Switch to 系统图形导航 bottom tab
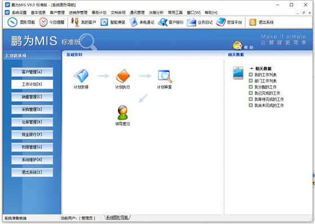This screenshot has height=224, width=315. [x=117, y=218]
